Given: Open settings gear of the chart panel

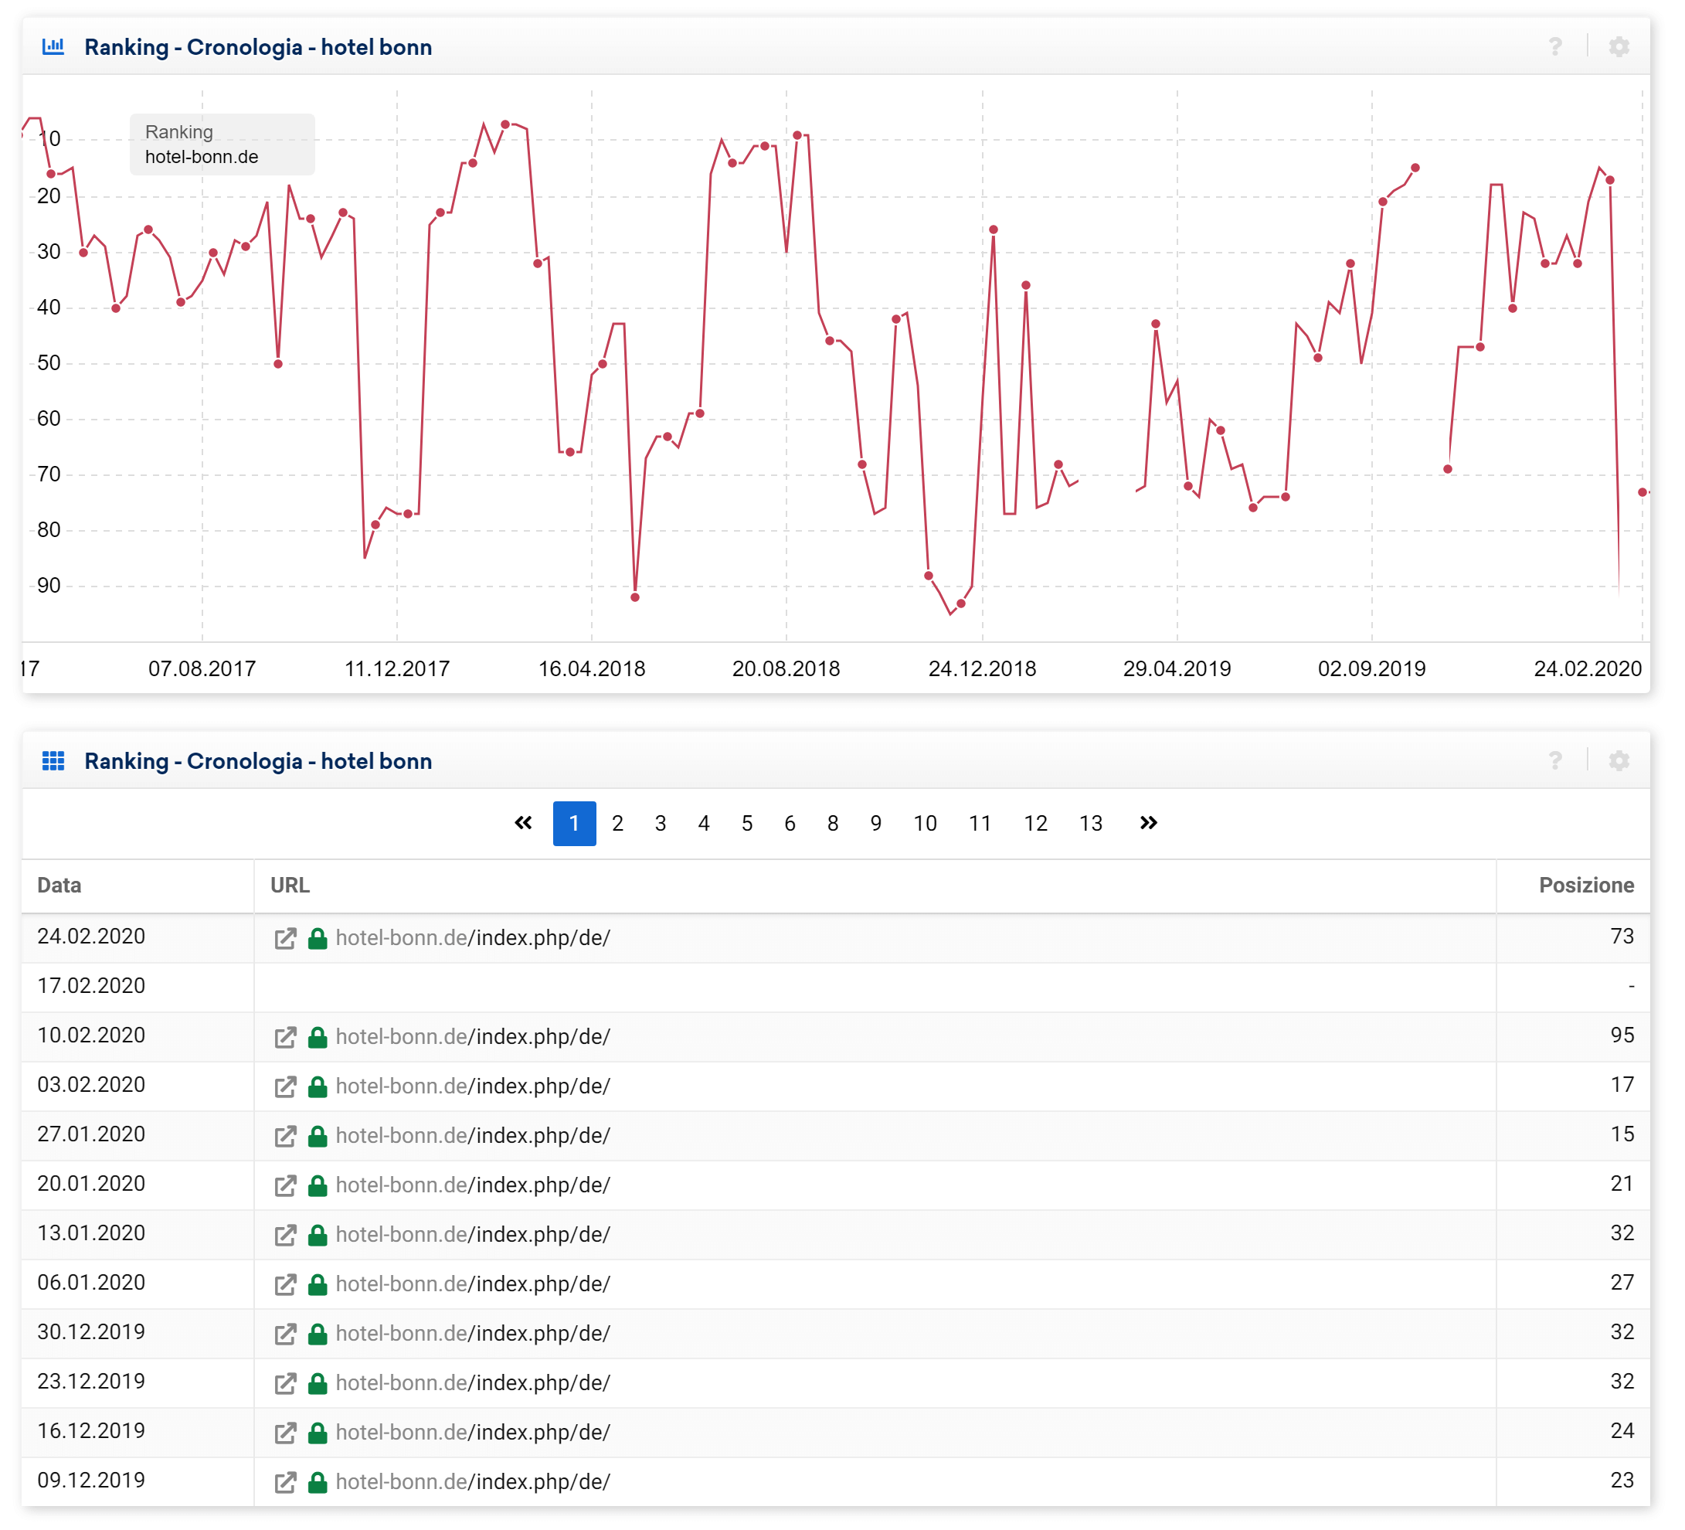Looking at the screenshot, I should coord(1619,47).
